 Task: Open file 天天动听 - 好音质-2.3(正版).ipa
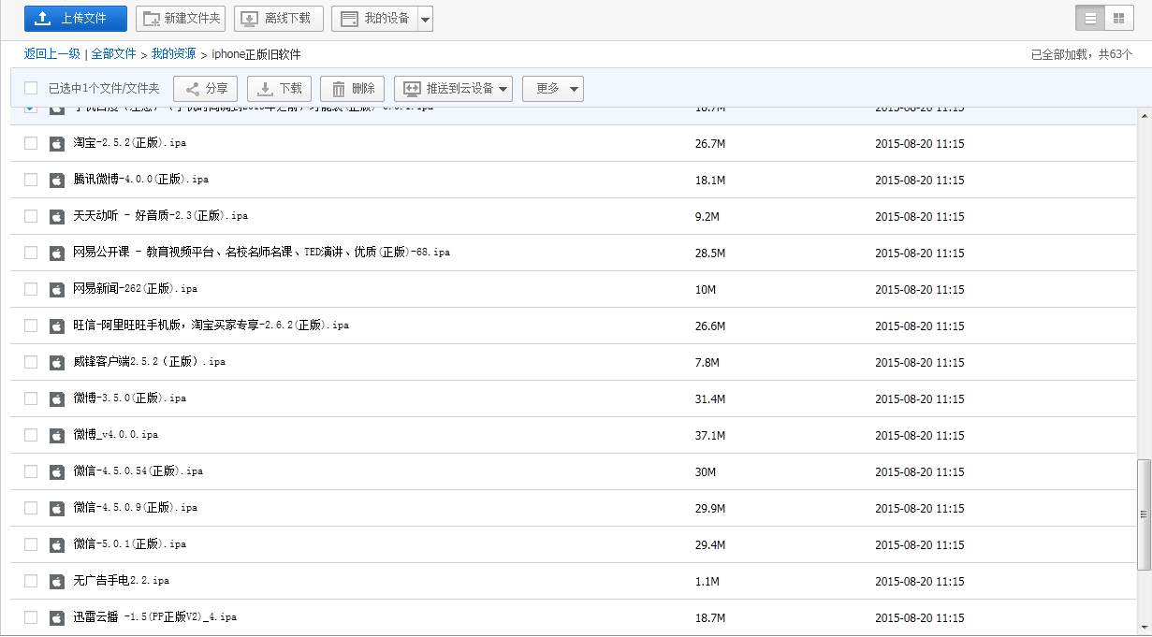click(x=161, y=216)
